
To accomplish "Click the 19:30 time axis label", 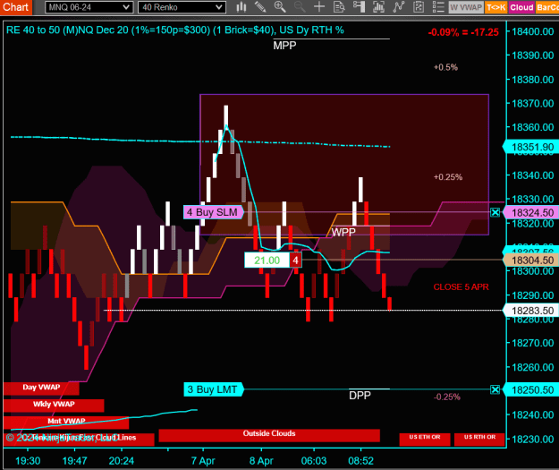I will click(x=28, y=461).
